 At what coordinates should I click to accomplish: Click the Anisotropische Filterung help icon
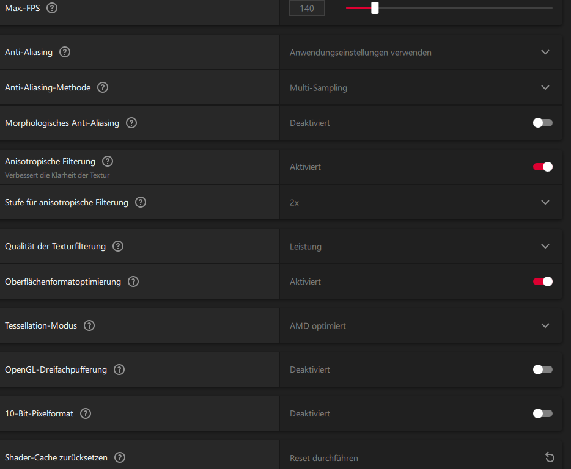108,161
